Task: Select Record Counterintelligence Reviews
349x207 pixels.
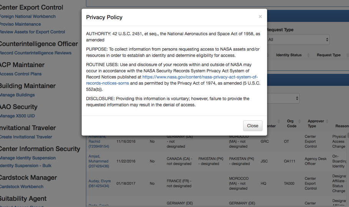Action: pyautogui.click(x=36, y=53)
